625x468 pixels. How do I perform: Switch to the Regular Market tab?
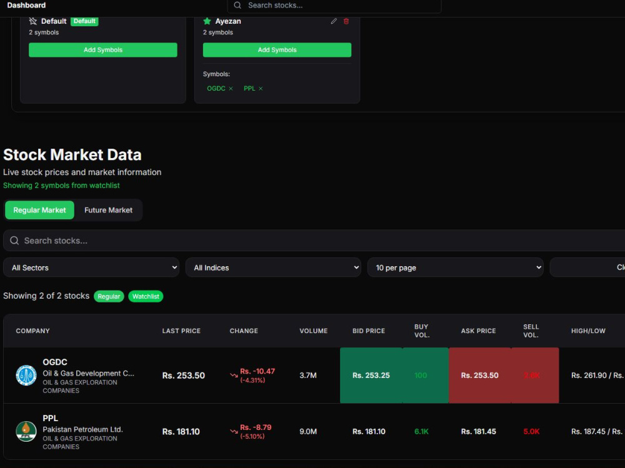(x=39, y=210)
